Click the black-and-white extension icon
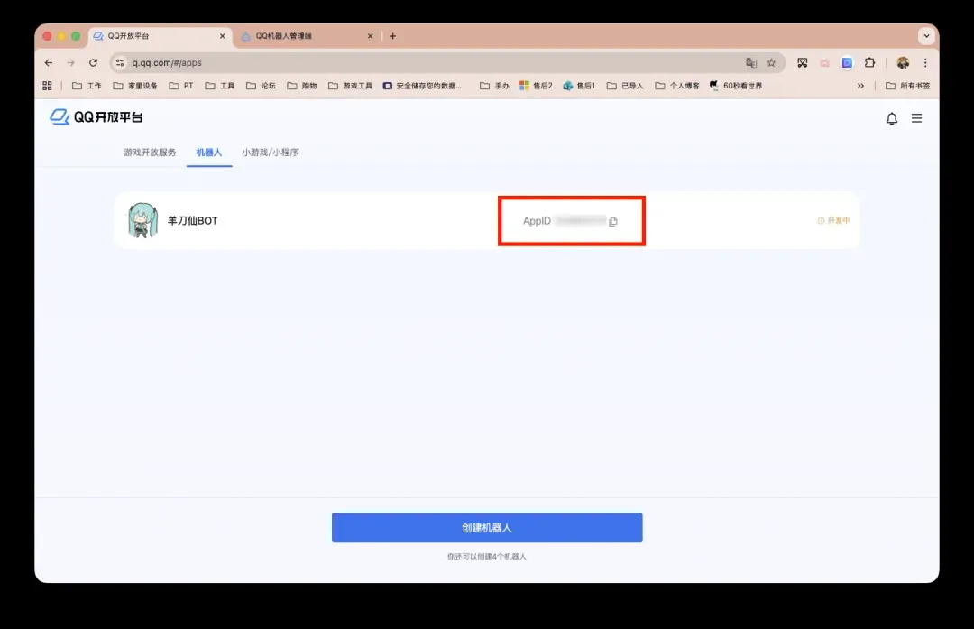Image resolution: width=974 pixels, height=629 pixels. (x=803, y=63)
